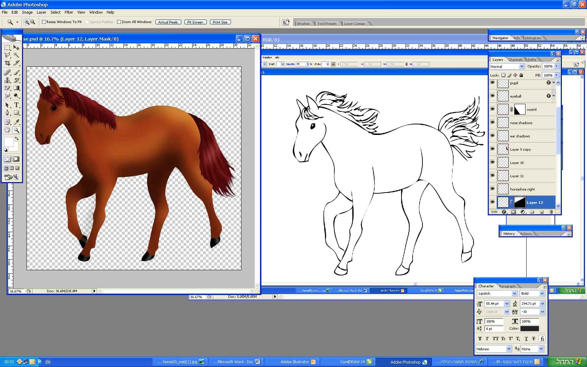
Task: Delete layer using trash icon in Layers panel
Action: (551, 212)
